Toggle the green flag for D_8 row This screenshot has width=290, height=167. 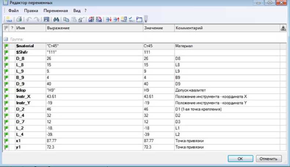coord(6,58)
